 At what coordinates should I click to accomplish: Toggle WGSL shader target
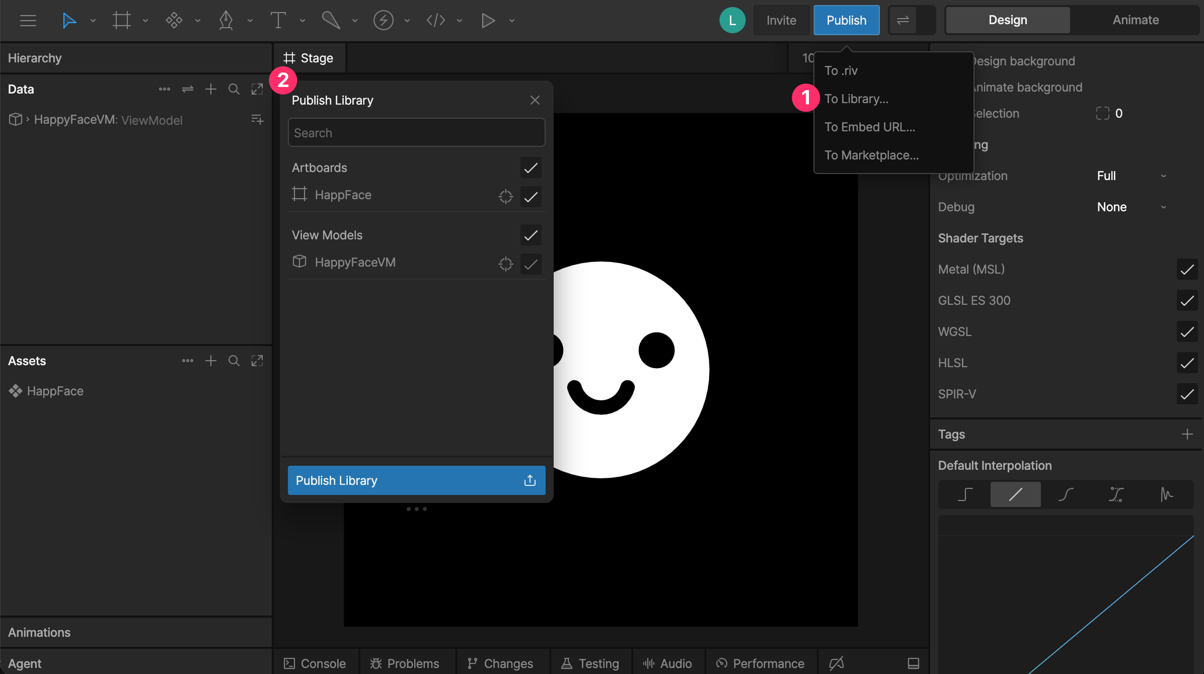pos(1187,332)
